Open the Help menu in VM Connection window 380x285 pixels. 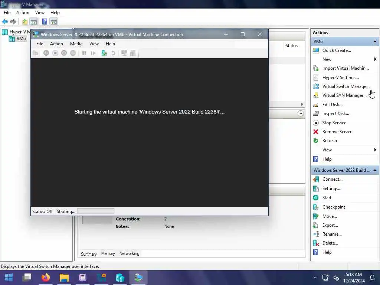pos(110,44)
